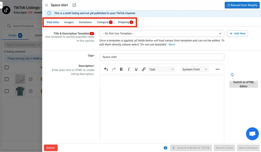
Task: Click the Redo icon in the description editor
Action: click(x=114, y=69)
